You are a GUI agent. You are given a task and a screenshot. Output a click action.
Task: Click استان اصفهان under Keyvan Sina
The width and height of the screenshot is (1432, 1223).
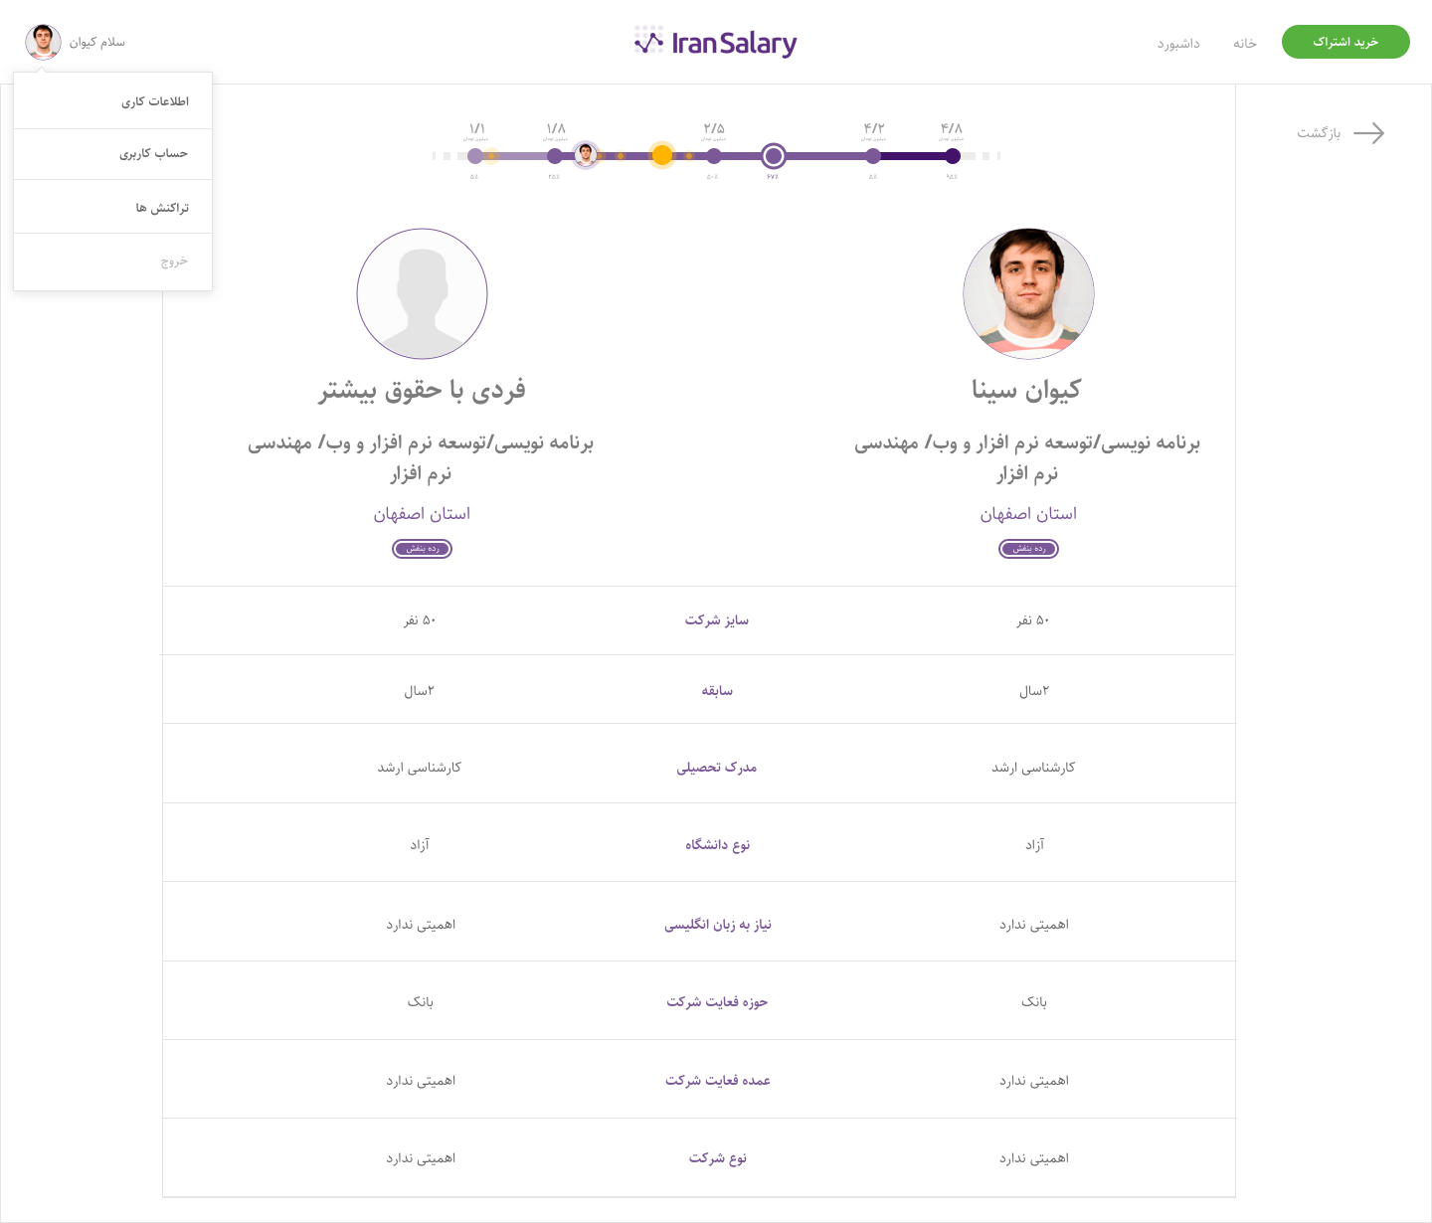pos(1028,514)
